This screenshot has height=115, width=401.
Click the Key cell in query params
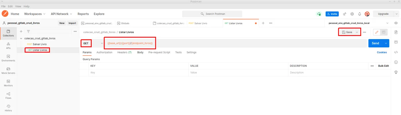139,73
